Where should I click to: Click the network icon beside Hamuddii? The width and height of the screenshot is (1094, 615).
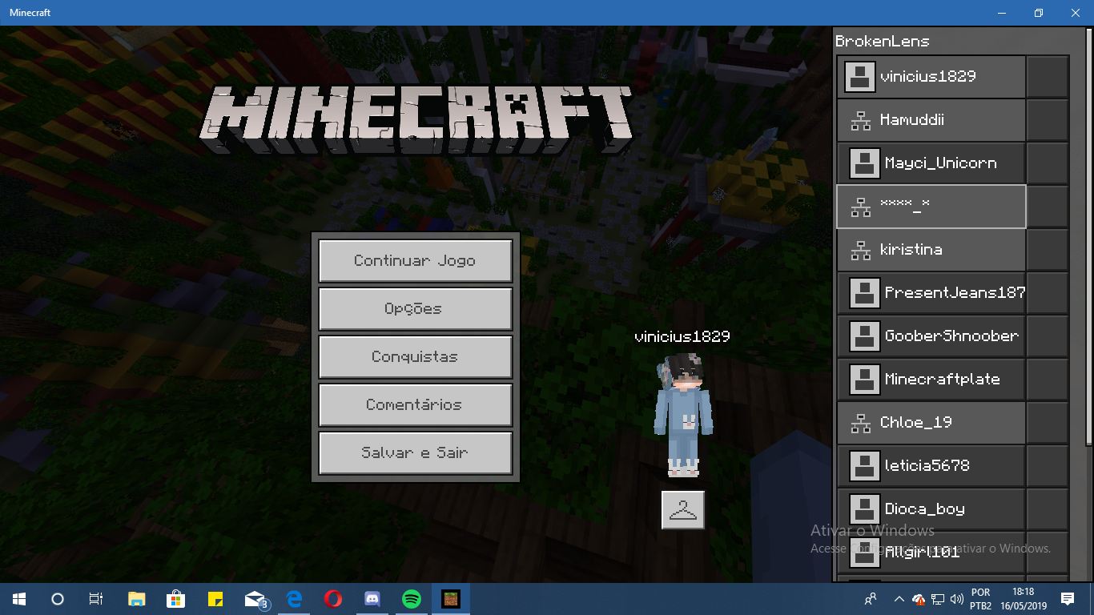pos(861,120)
